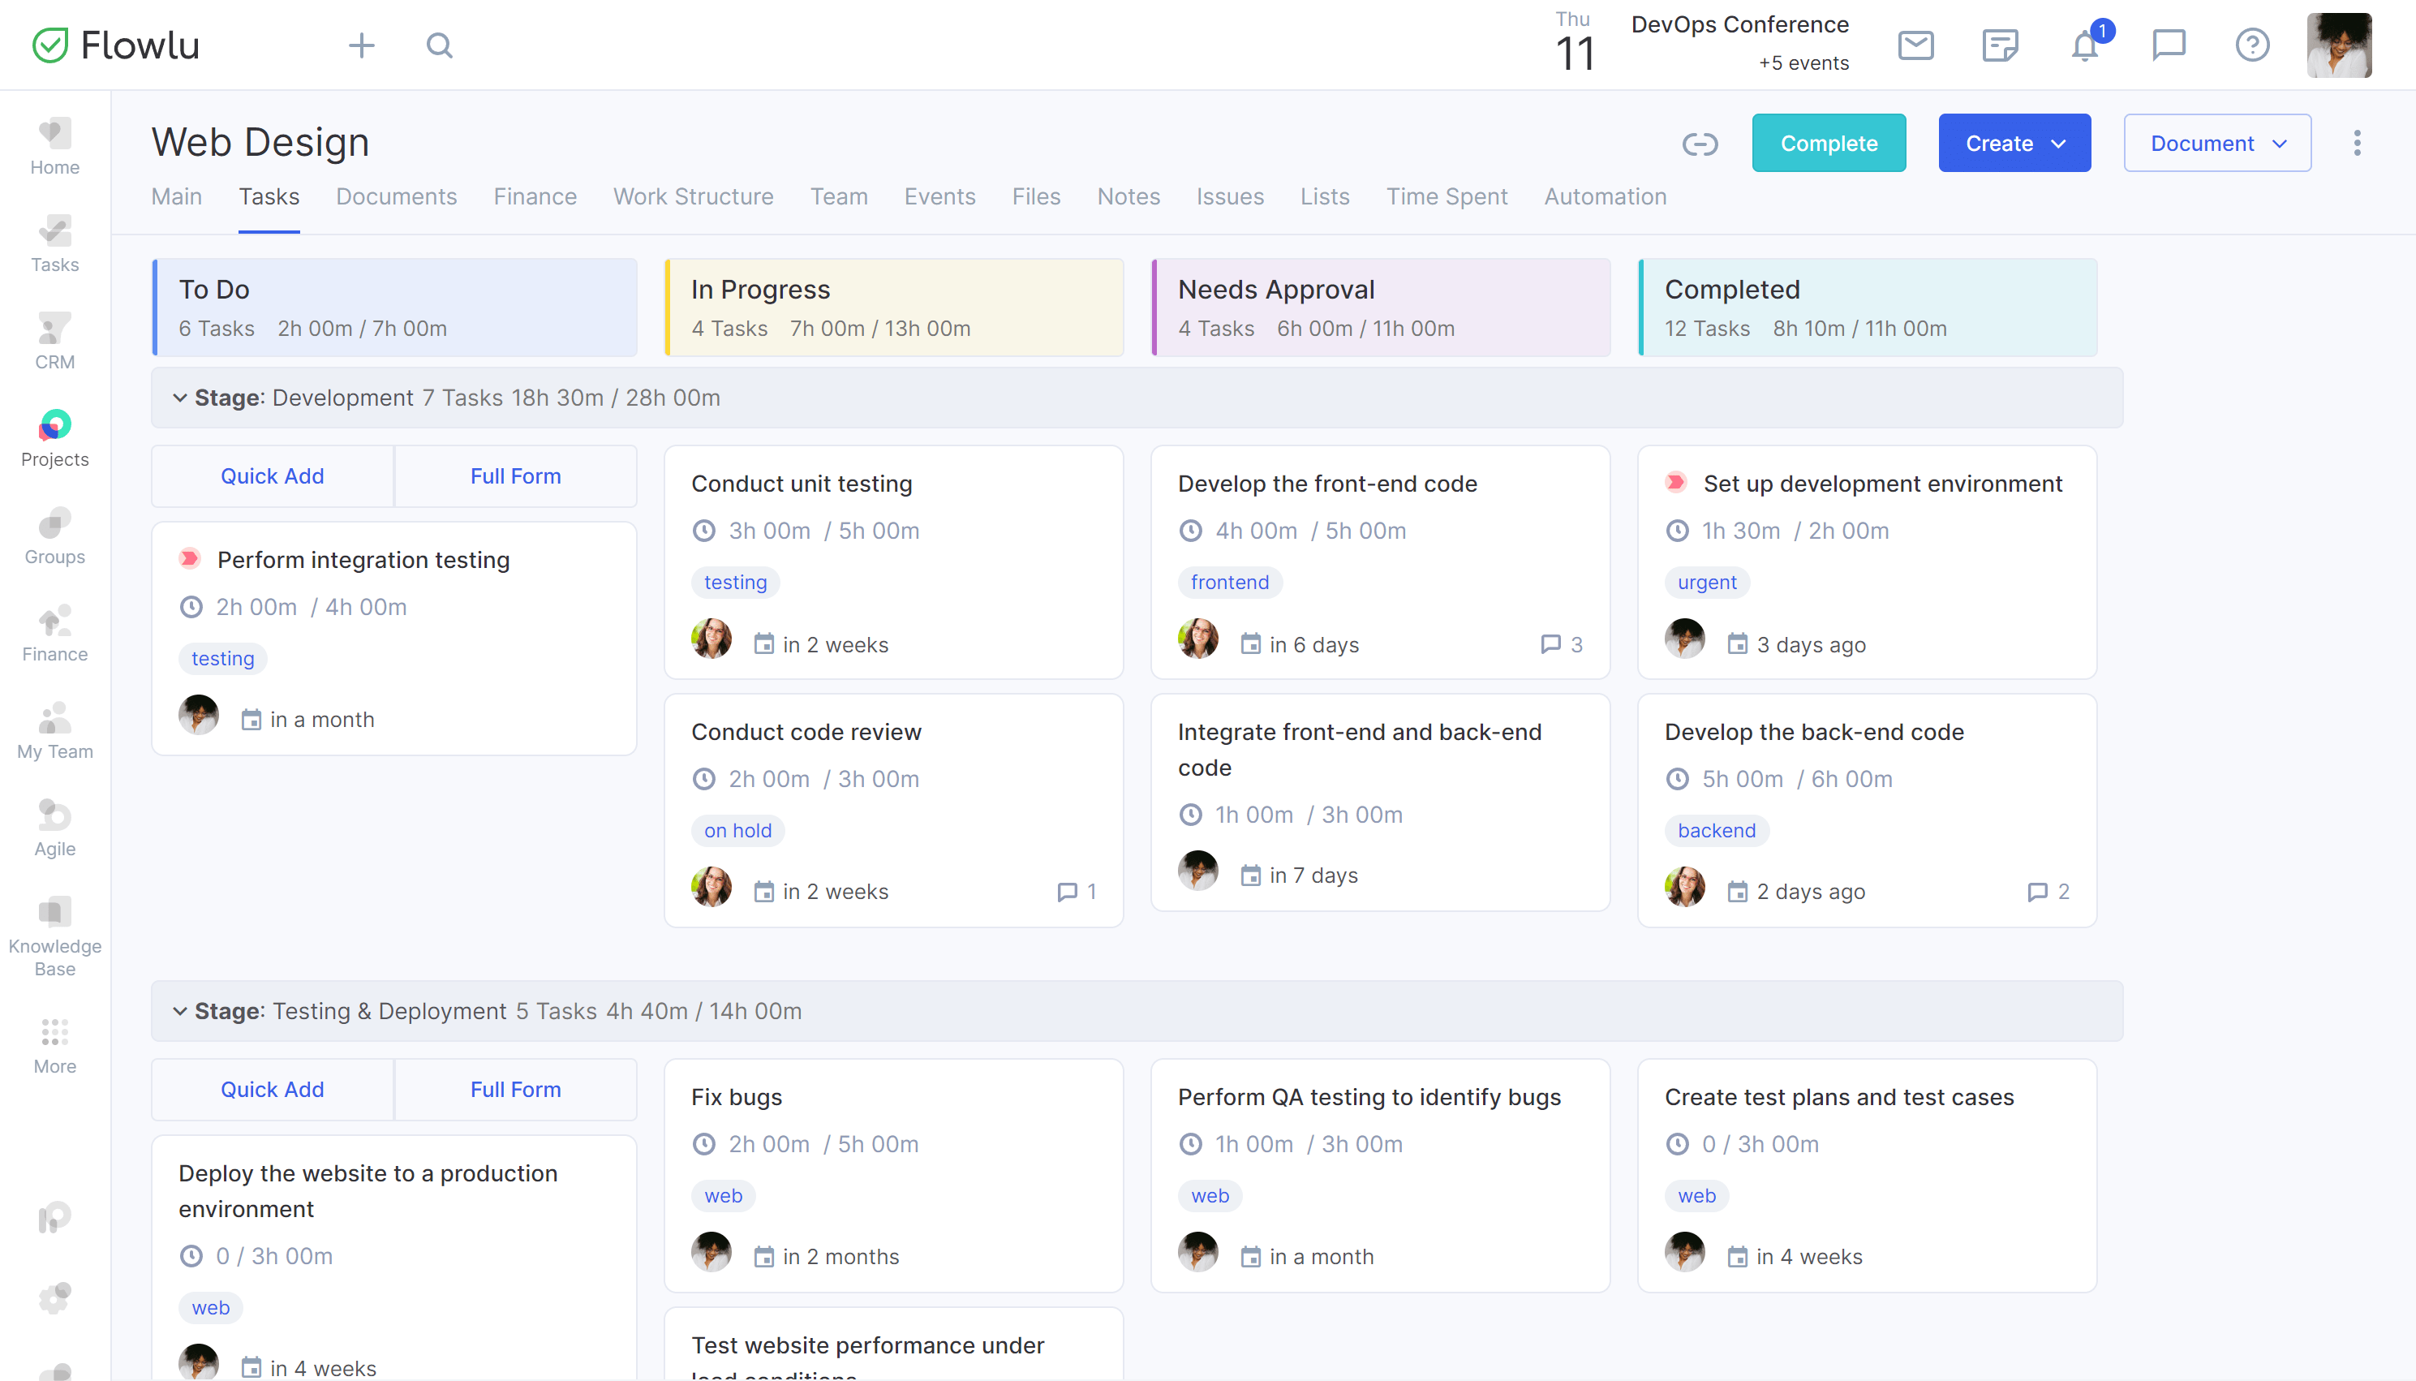
Task: Open Agile in the sidebar
Action: coord(55,829)
